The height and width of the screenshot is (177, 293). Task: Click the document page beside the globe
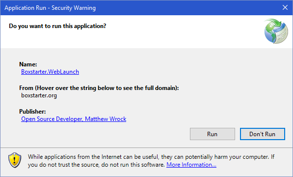tap(282, 33)
